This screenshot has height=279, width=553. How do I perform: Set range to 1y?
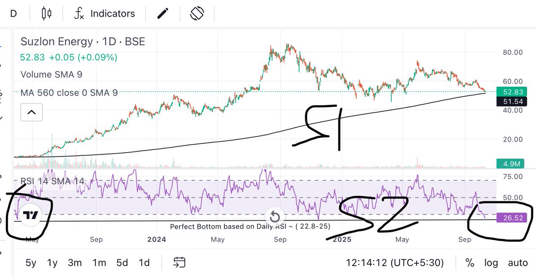click(x=52, y=263)
